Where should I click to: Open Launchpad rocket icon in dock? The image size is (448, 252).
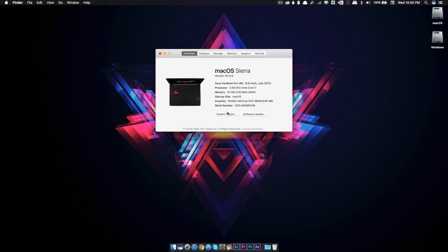click(187, 247)
